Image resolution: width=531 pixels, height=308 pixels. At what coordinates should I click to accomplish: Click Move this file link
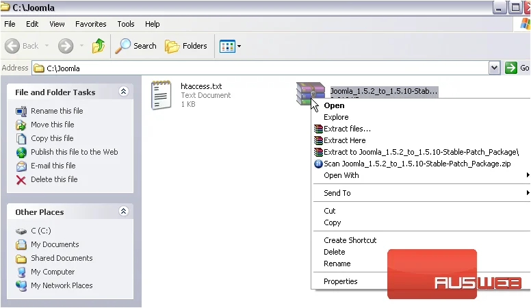53,125
